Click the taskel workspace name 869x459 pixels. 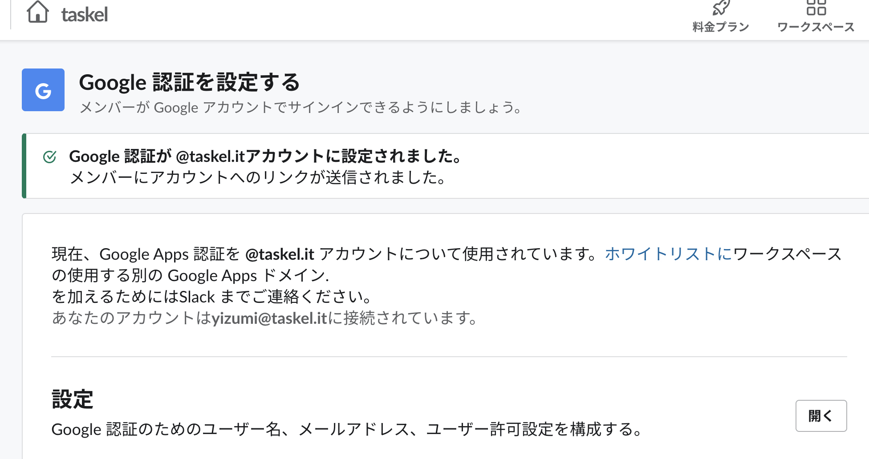85,15
